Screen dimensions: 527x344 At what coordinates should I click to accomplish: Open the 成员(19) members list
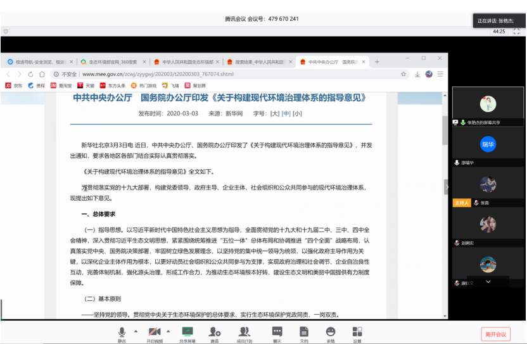(x=244, y=332)
